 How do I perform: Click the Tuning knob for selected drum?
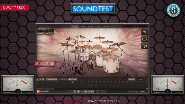click(49, 34)
